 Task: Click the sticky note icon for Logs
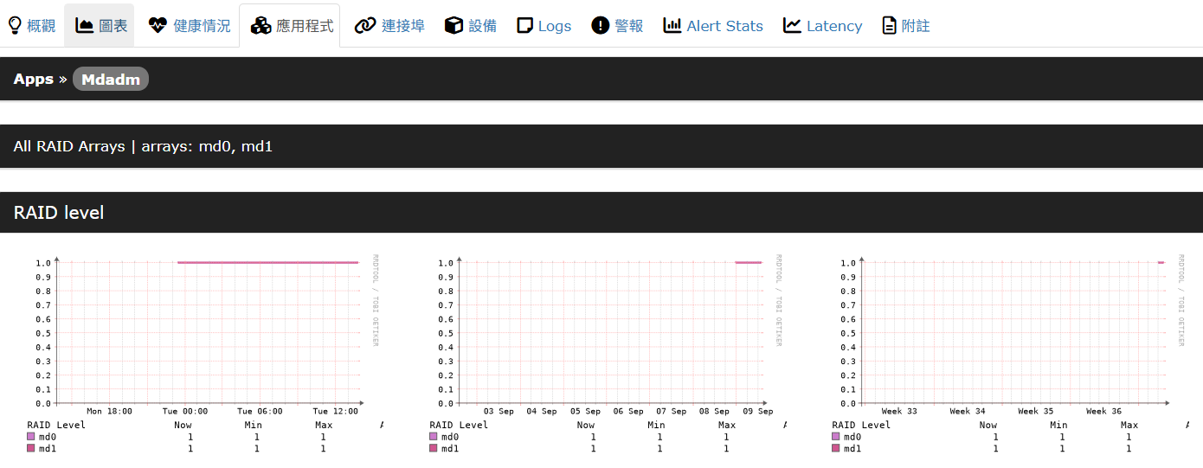pos(524,26)
